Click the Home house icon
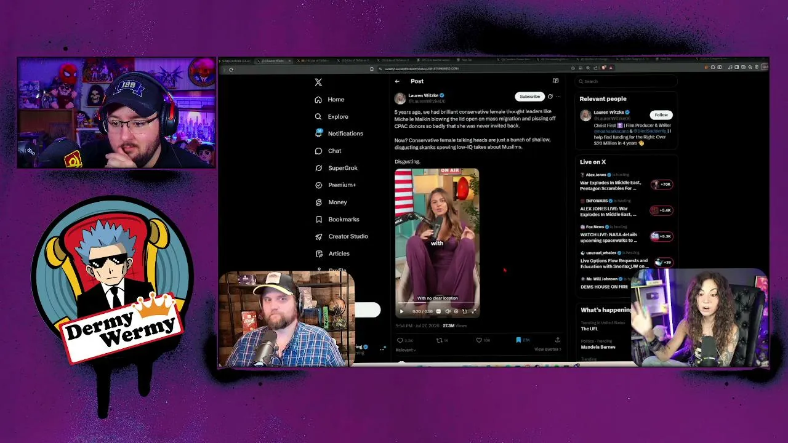The width and height of the screenshot is (788, 443). click(x=318, y=100)
